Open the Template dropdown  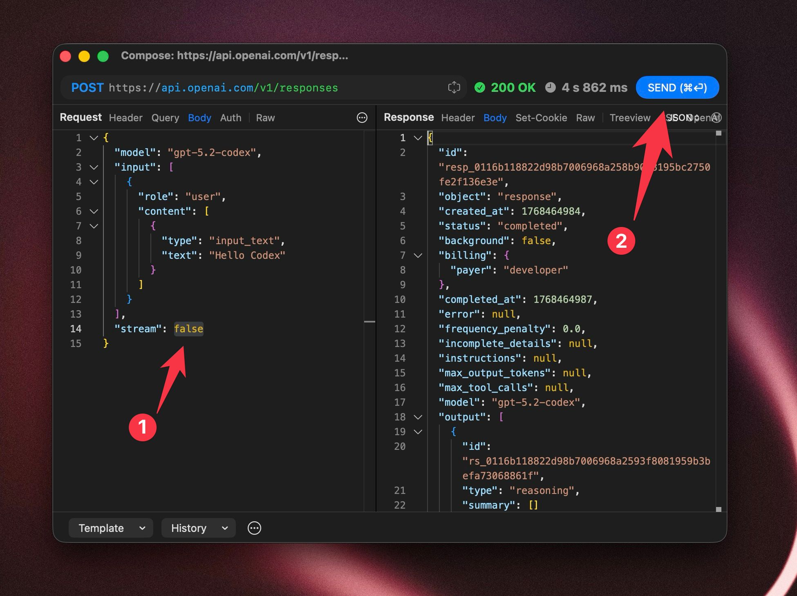[111, 528]
